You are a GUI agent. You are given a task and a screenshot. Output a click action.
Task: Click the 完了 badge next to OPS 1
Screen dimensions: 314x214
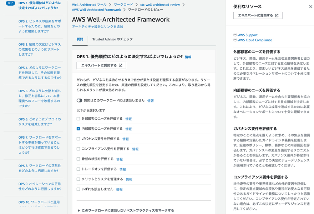(x=10, y=3)
